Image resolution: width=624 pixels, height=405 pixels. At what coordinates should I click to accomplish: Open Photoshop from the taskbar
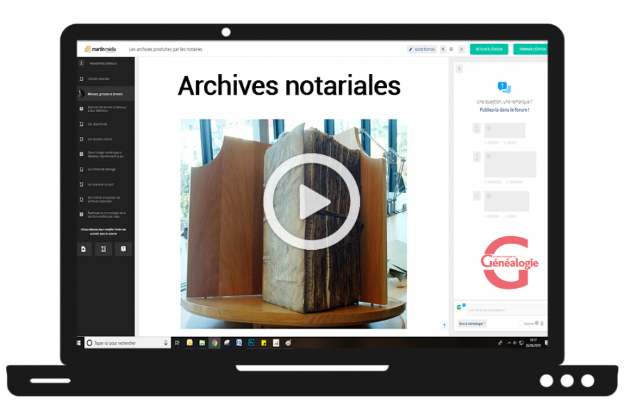click(x=252, y=343)
